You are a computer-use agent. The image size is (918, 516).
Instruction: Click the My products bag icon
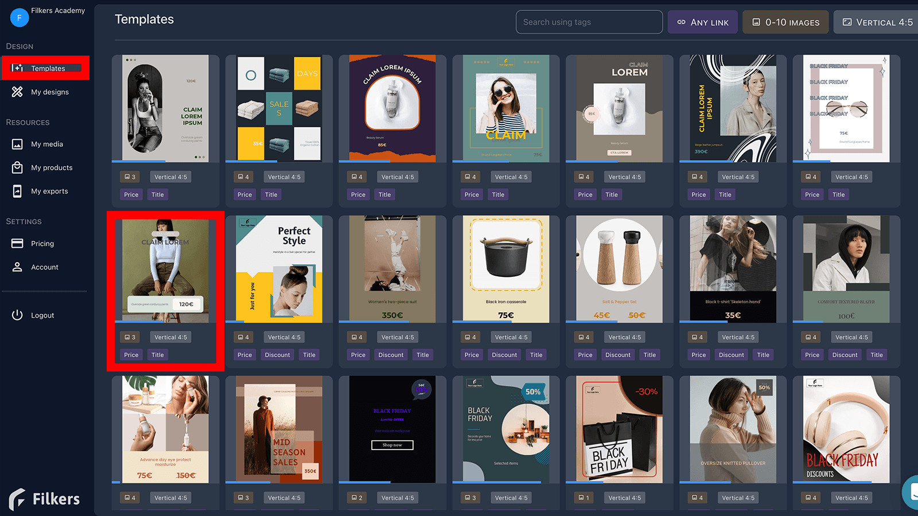point(17,167)
